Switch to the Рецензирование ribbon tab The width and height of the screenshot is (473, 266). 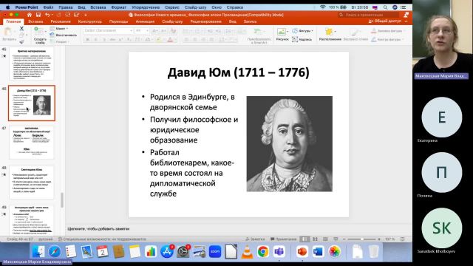pos(205,21)
